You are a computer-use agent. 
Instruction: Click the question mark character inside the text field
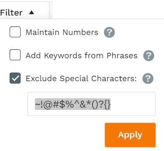[x=101, y=104]
